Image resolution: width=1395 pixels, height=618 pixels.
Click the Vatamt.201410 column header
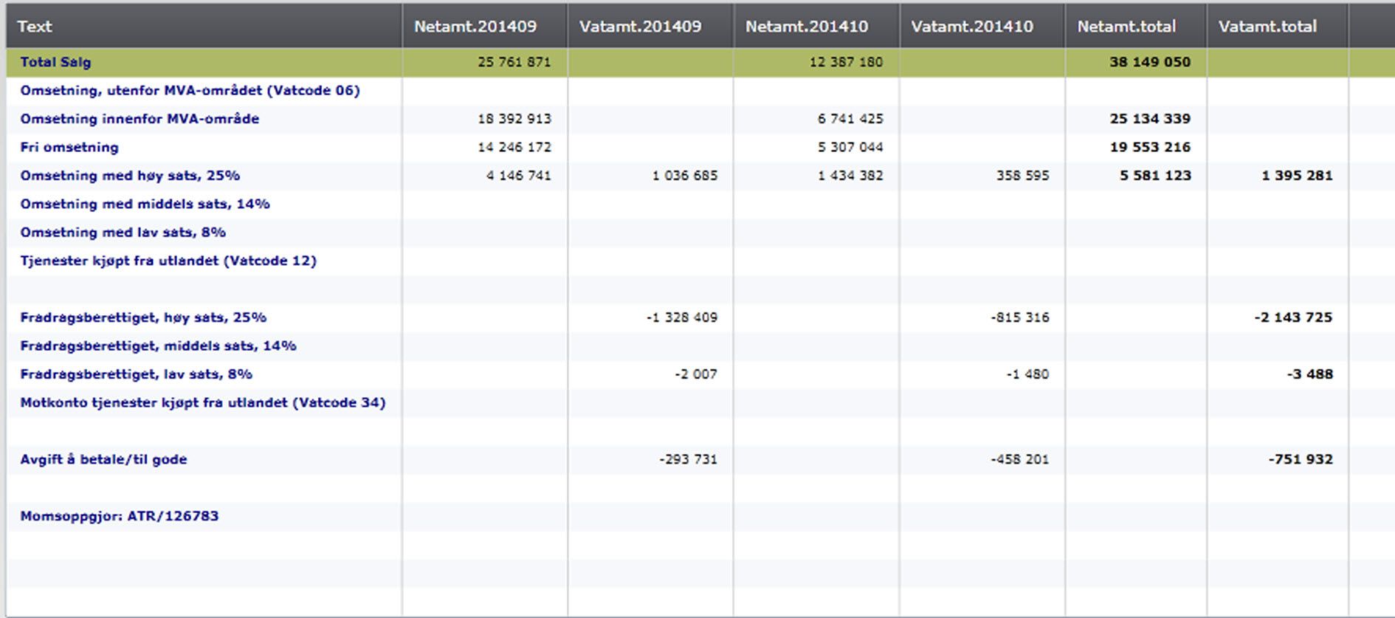click(971, 27)
